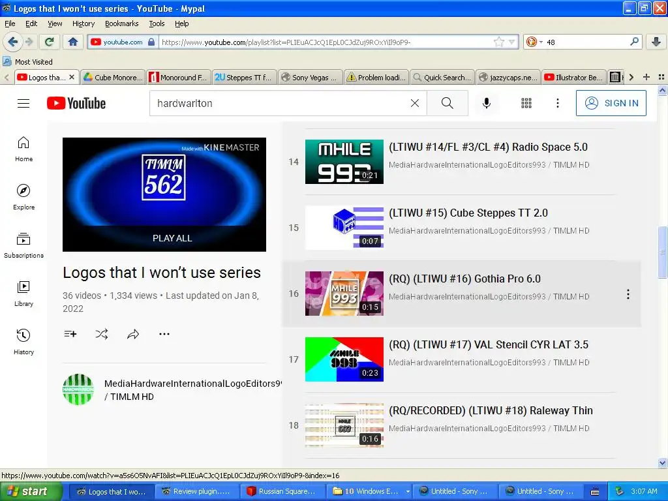Viewport: 668px width, 501px height.
Task: Open YouTube settings three-dot menu
Action: click(x=557, y=103)
